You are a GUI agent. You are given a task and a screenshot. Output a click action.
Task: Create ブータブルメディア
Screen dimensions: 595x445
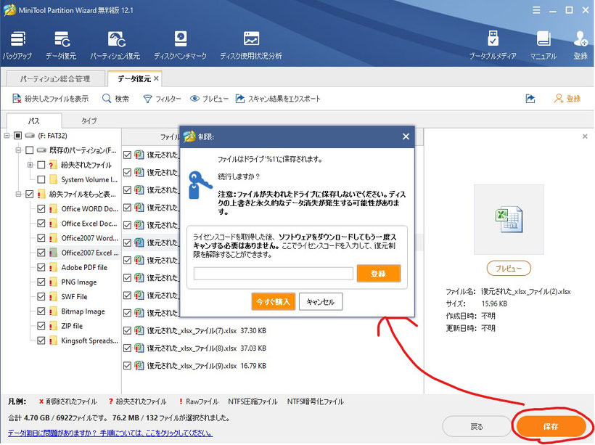coord(493,46)
